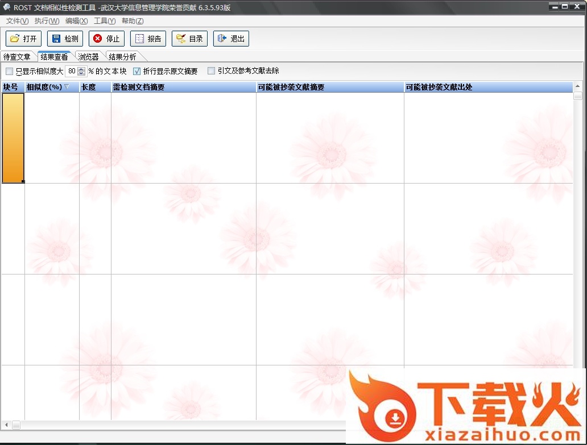Open the 工具(Y) menu
Viewport: 587px width, 445px height.
pos(104,21)
